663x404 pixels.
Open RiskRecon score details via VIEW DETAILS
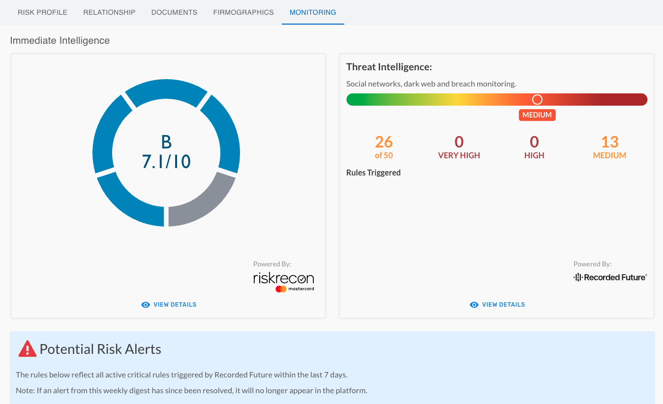175,305
